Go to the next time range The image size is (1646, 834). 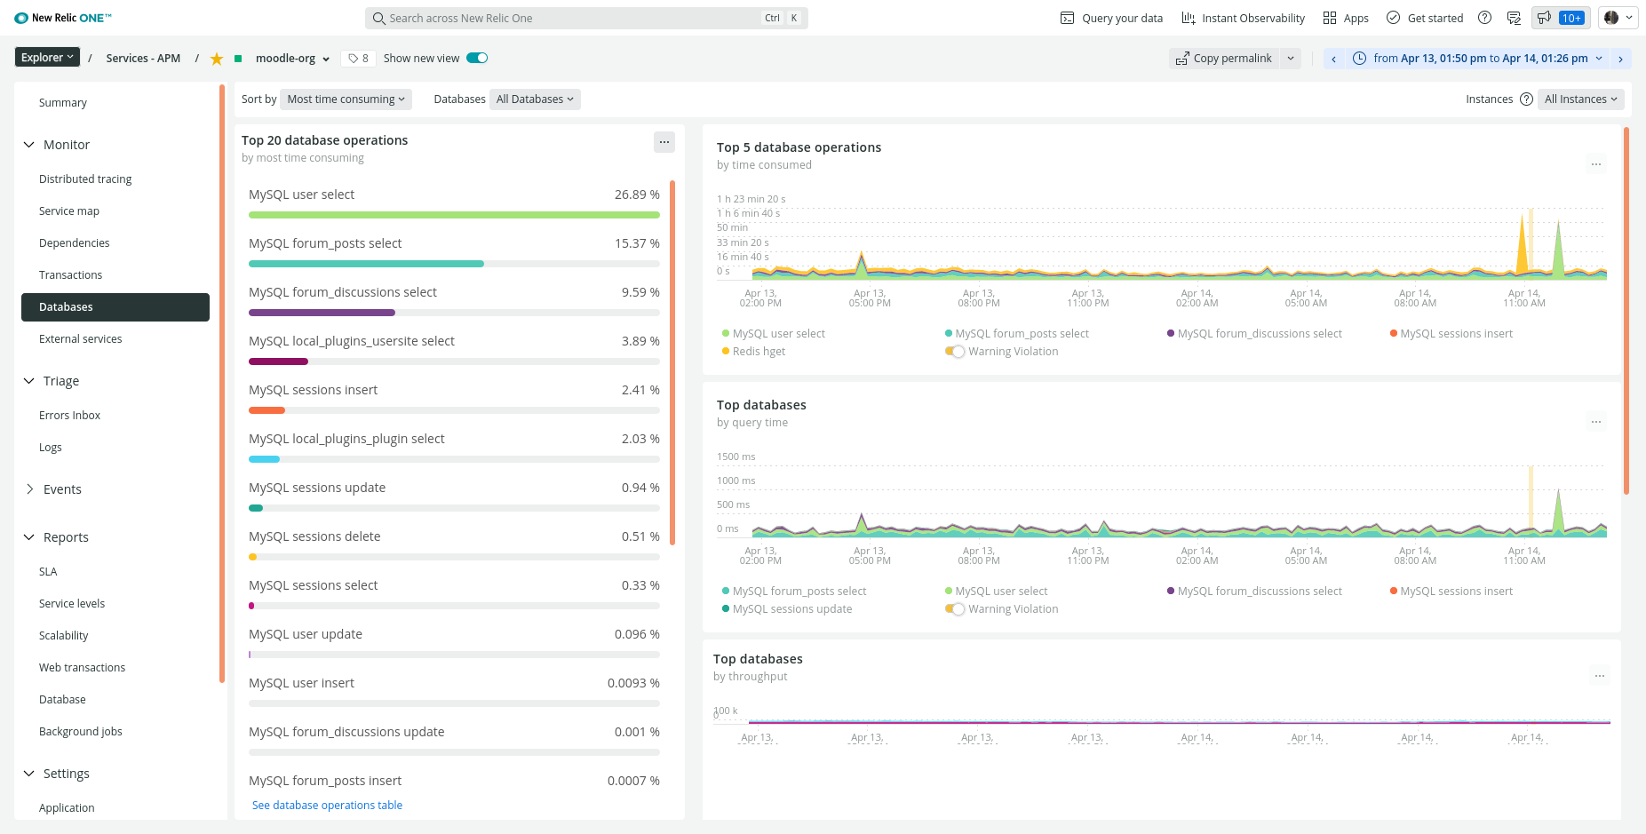[x=1621, y=59]
